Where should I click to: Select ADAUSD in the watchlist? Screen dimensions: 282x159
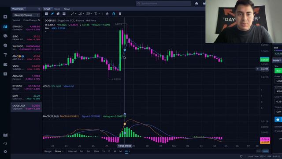(x=26, y=77)
